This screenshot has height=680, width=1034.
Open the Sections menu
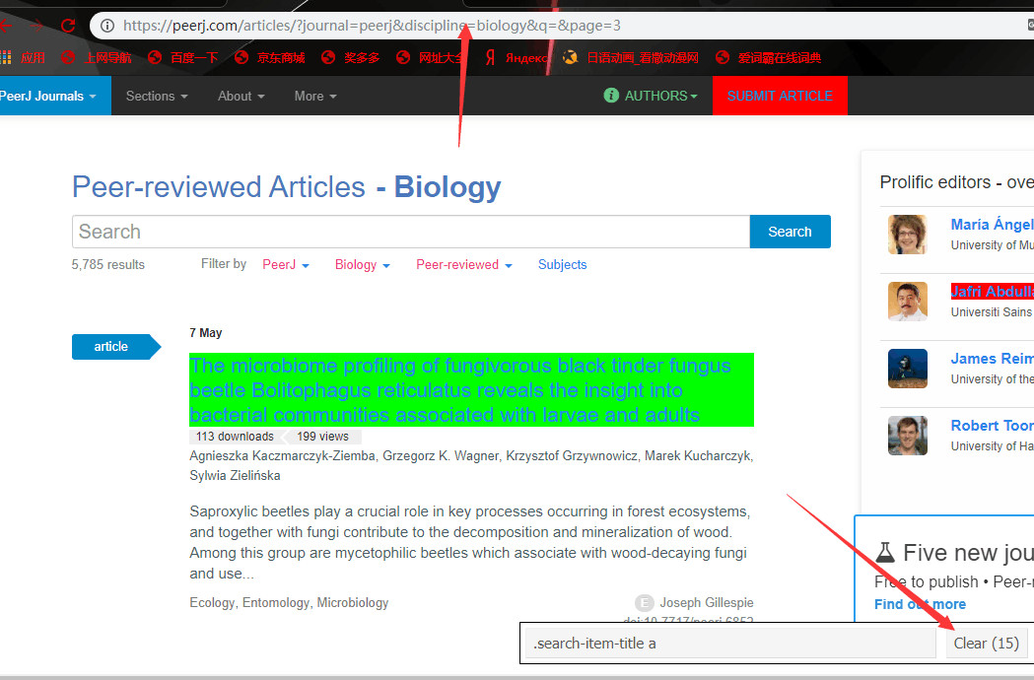point(157,96)
